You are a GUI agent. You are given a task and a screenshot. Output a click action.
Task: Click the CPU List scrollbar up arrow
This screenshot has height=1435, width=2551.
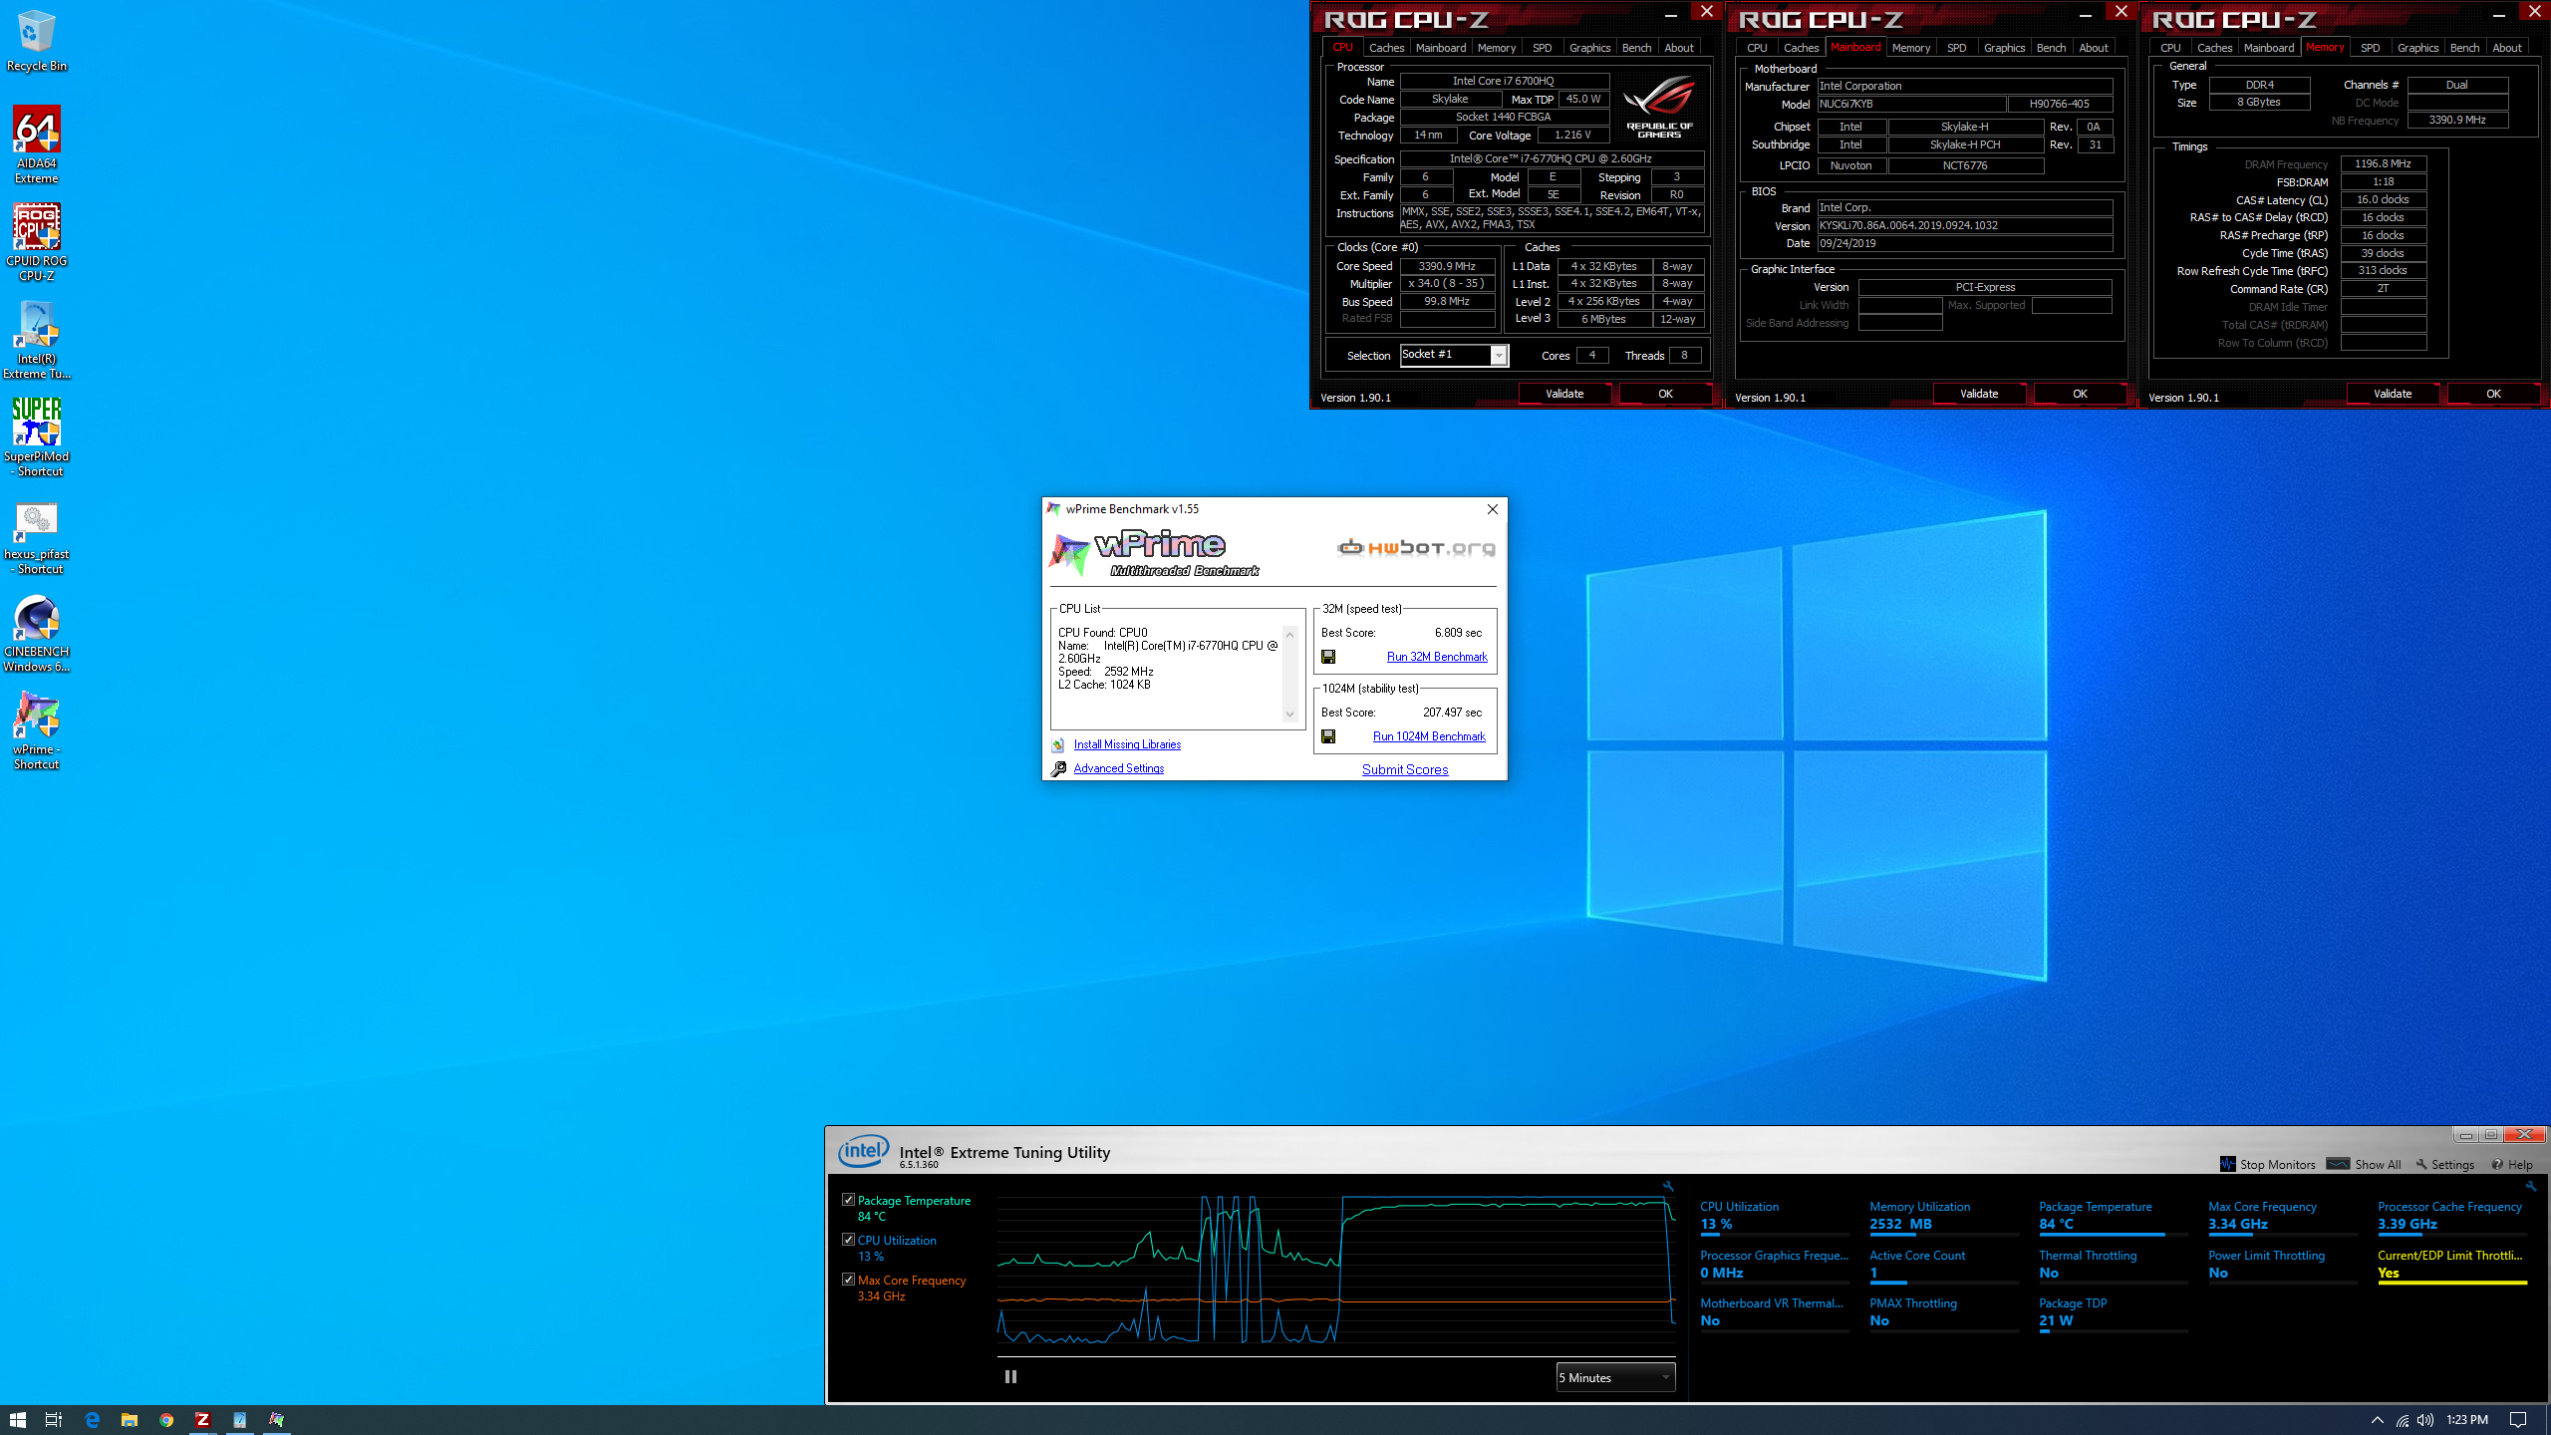click(1289, 634)
